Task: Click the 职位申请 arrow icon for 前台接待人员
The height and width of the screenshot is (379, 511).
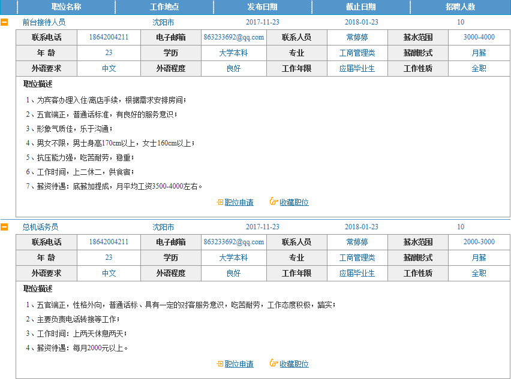Action: (x=220, y=202)
